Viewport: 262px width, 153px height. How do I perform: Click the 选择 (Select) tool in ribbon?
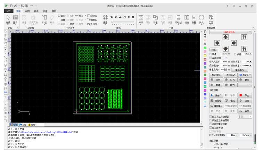[8, 19]
